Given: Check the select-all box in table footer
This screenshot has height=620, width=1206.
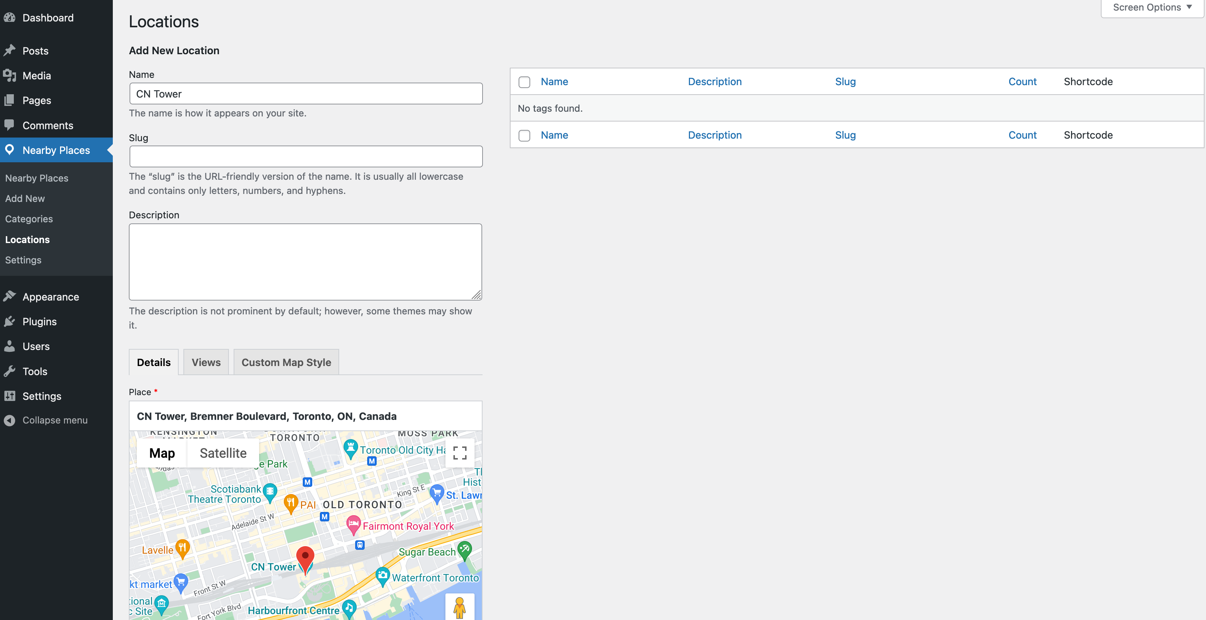Looking at the screenshot, I should click(x=524, y=135).
